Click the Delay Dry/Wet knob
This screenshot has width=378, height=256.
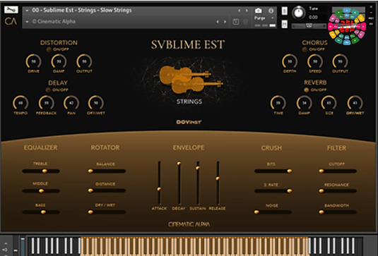(x=96, y=103)
